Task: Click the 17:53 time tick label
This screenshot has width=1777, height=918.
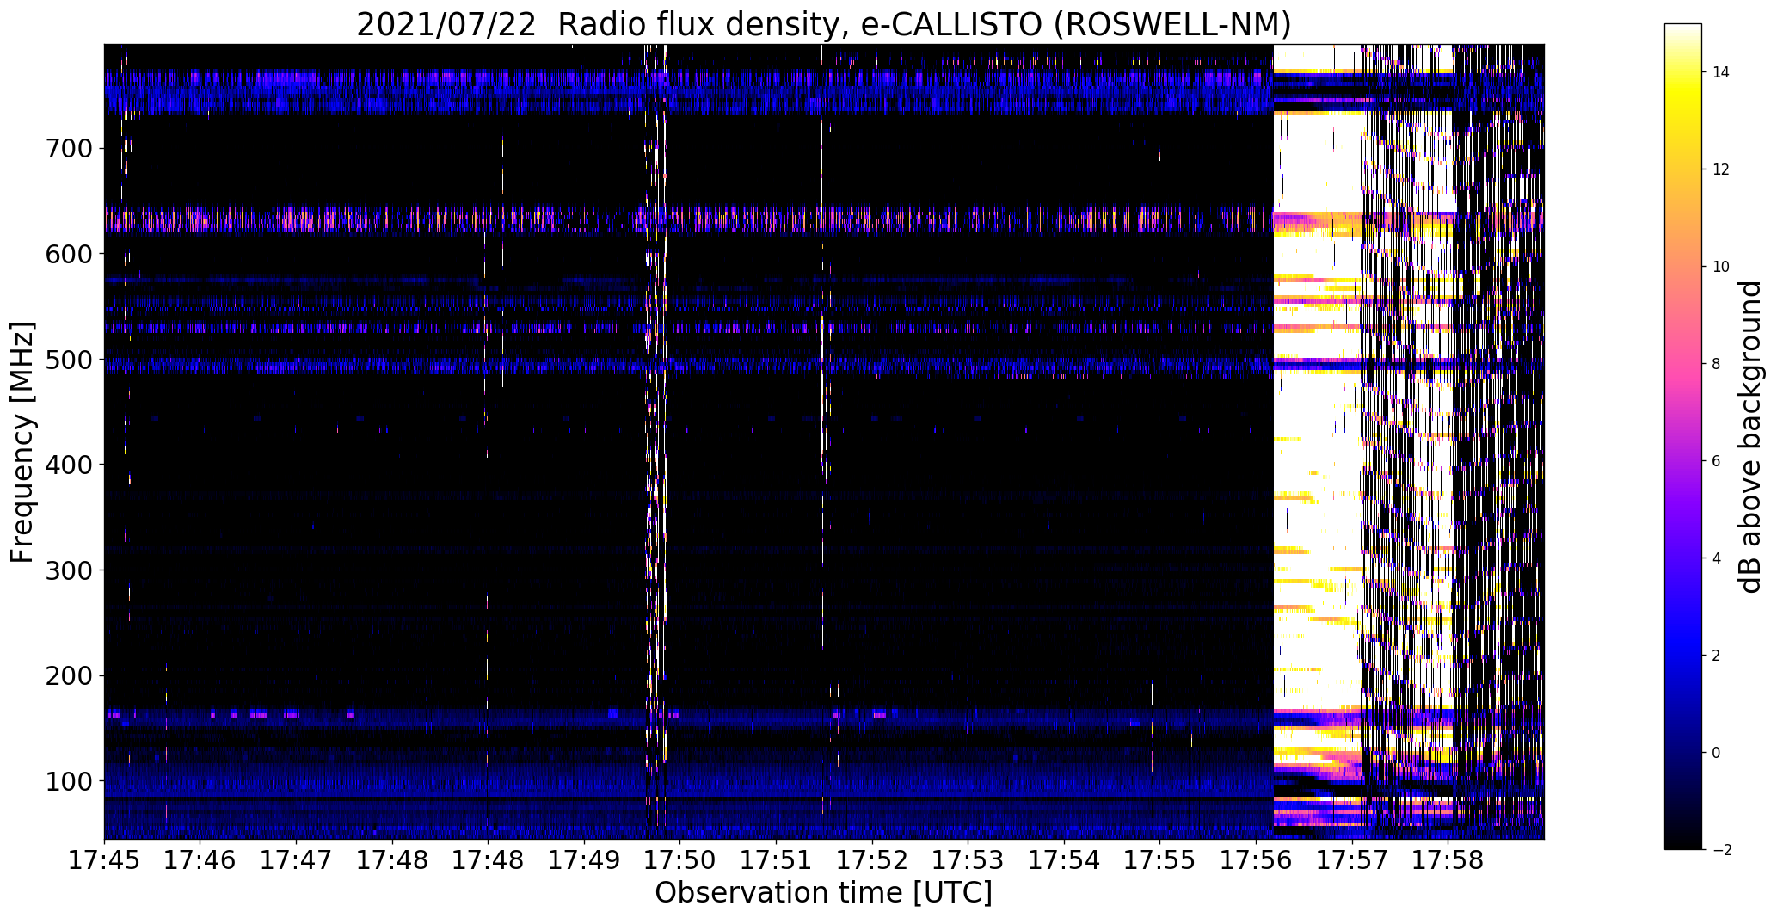Action: click(x=968, y=859)
